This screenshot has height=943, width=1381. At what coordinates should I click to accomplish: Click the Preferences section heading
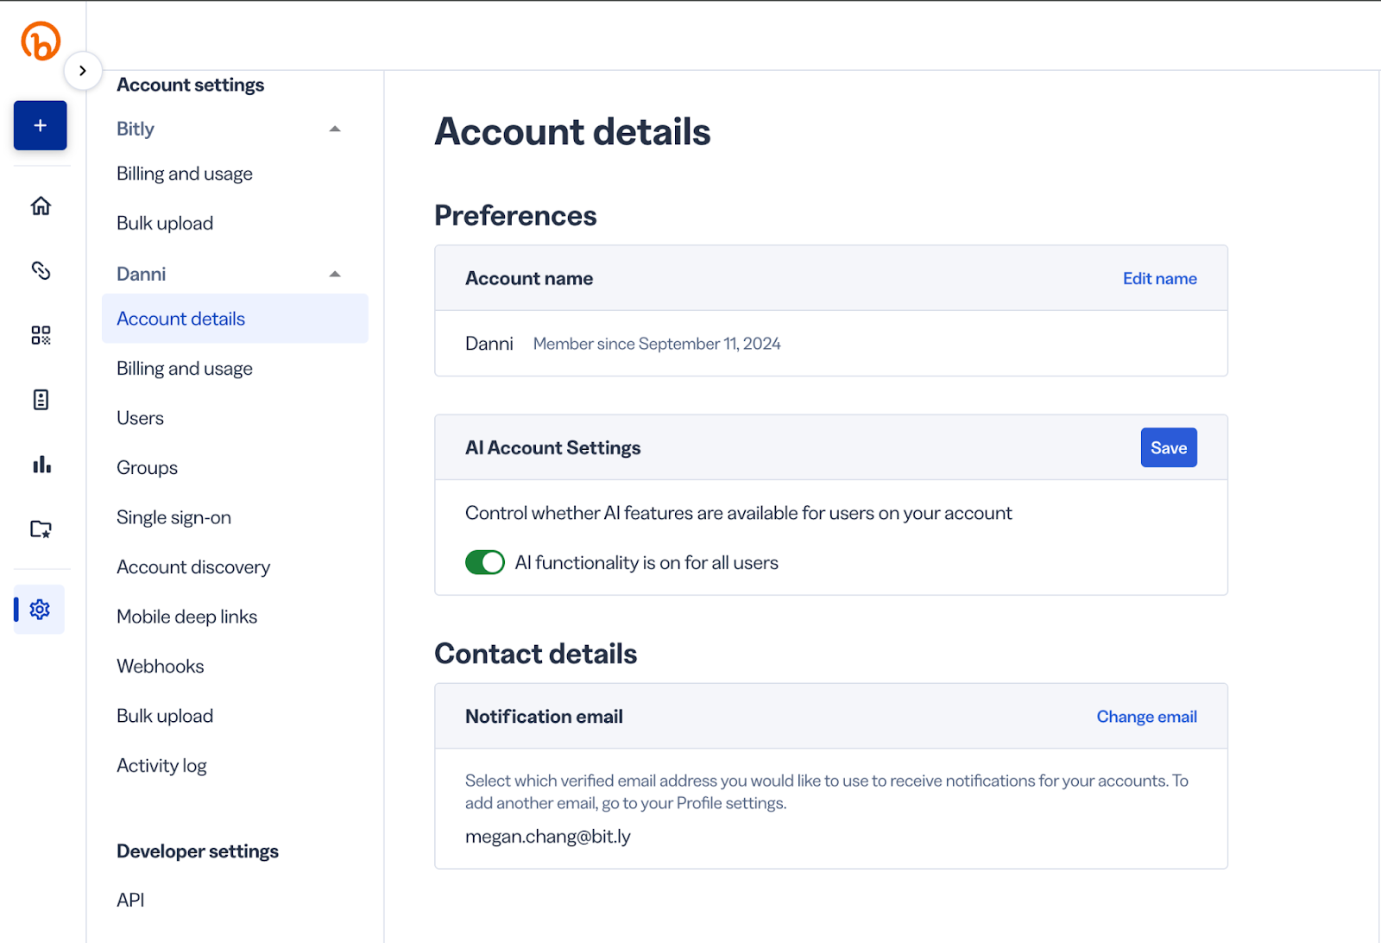[515, 215]
